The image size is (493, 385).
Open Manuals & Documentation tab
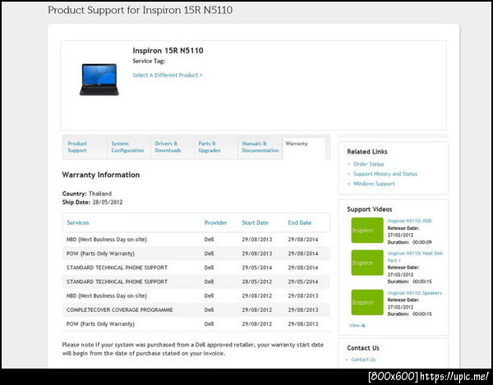click(x=260, y=147)
